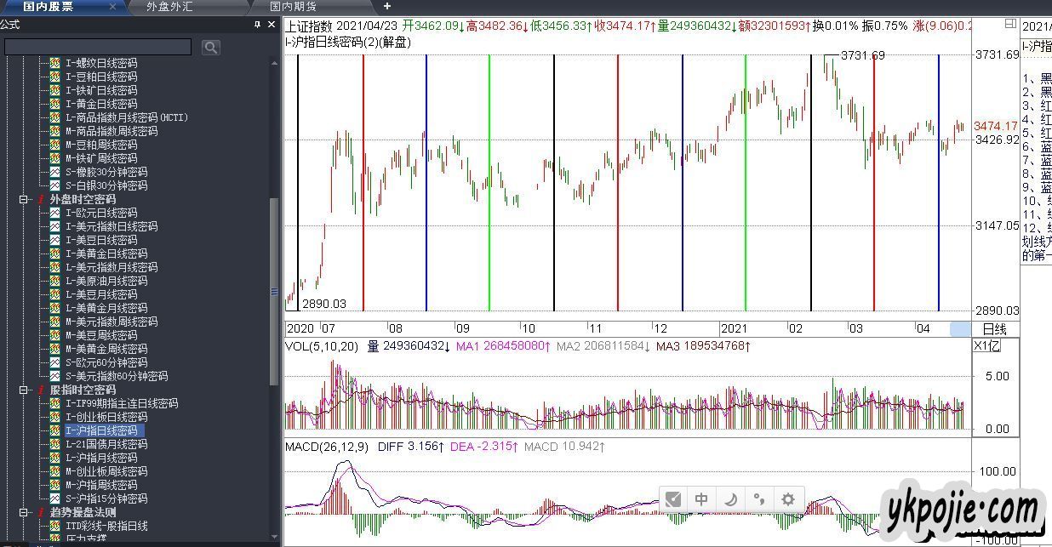The height and width of the screenshot is (547, 1052).
Task: Pin the 公式 panel
Action: (x=258, y=26)
